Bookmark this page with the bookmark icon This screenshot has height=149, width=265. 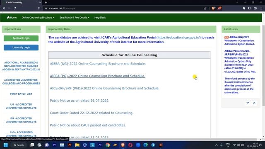(x=39, y=8)
